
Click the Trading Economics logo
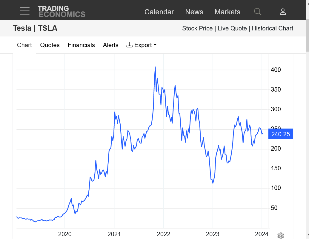point(62,11)
